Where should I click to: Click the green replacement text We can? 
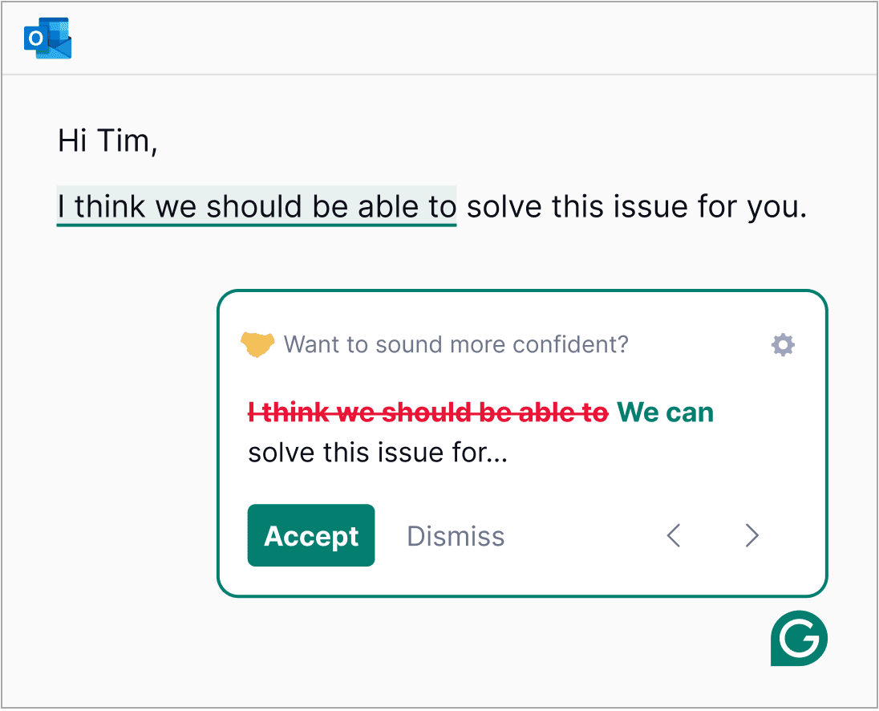click(x=665, y=412)
